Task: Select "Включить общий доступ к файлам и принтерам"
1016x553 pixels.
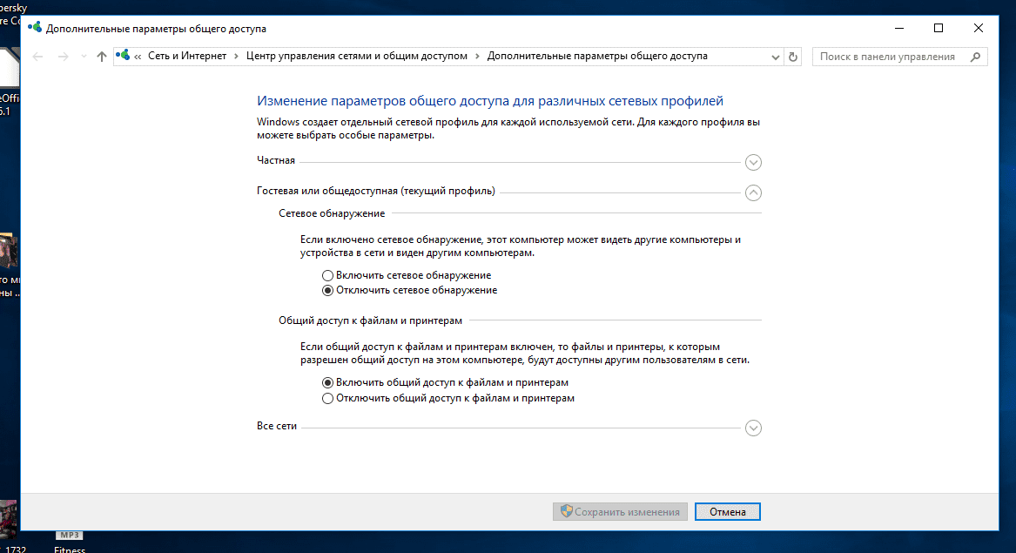Action: pos(327,381)
